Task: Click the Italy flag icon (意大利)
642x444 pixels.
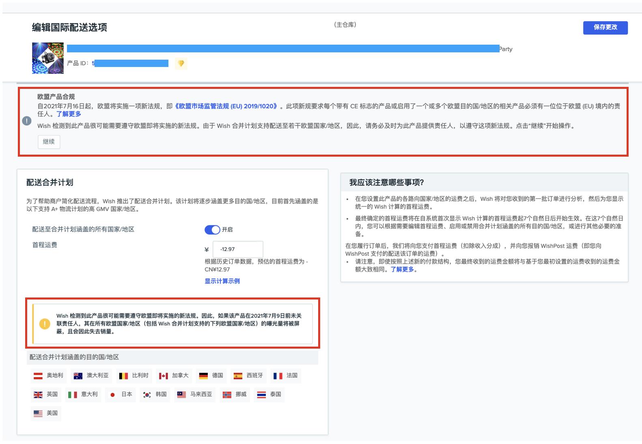Action: point(73,394)
